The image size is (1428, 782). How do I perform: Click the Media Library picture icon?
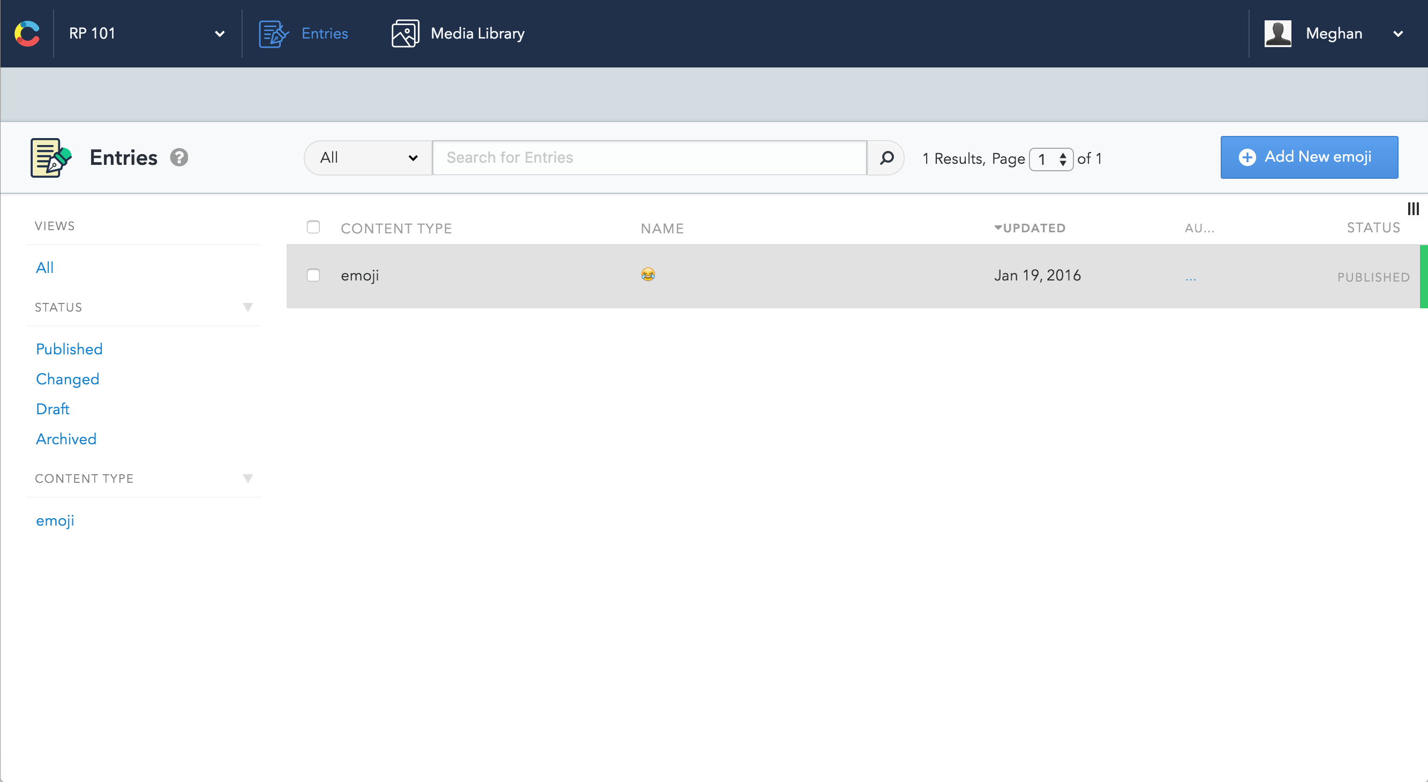coord(405,34)
